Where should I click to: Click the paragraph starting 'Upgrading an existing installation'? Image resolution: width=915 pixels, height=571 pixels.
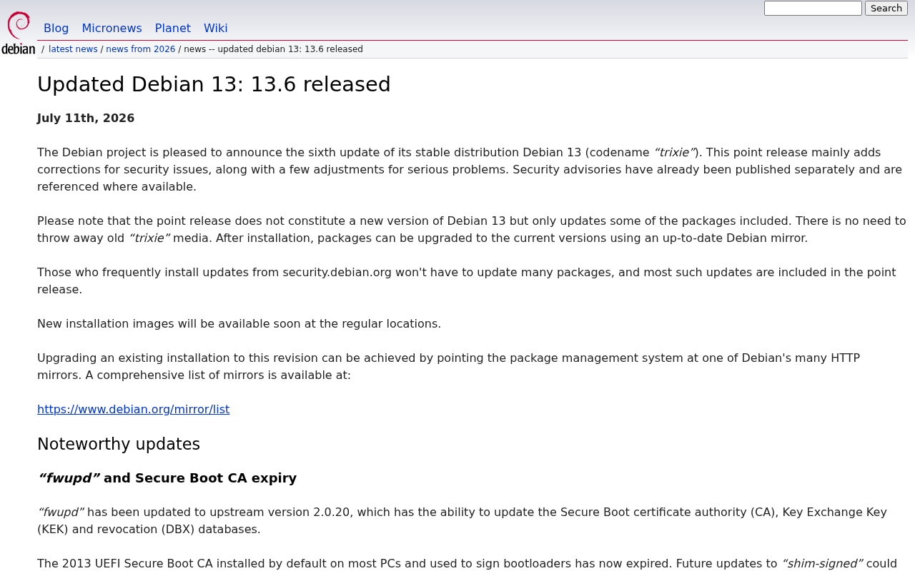click(448, 367)
